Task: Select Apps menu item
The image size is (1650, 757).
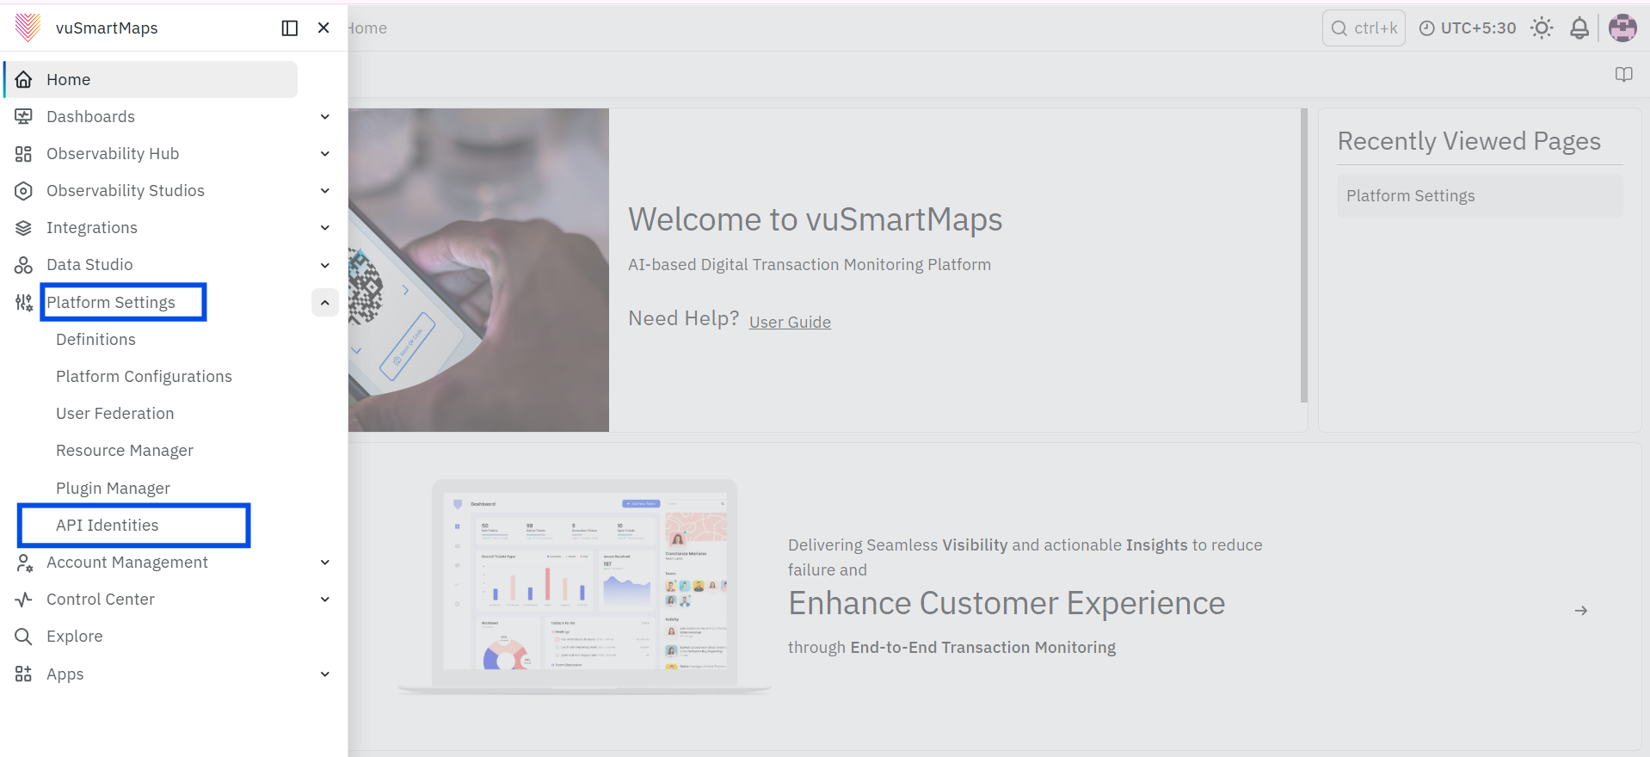Action: (65, 674)
